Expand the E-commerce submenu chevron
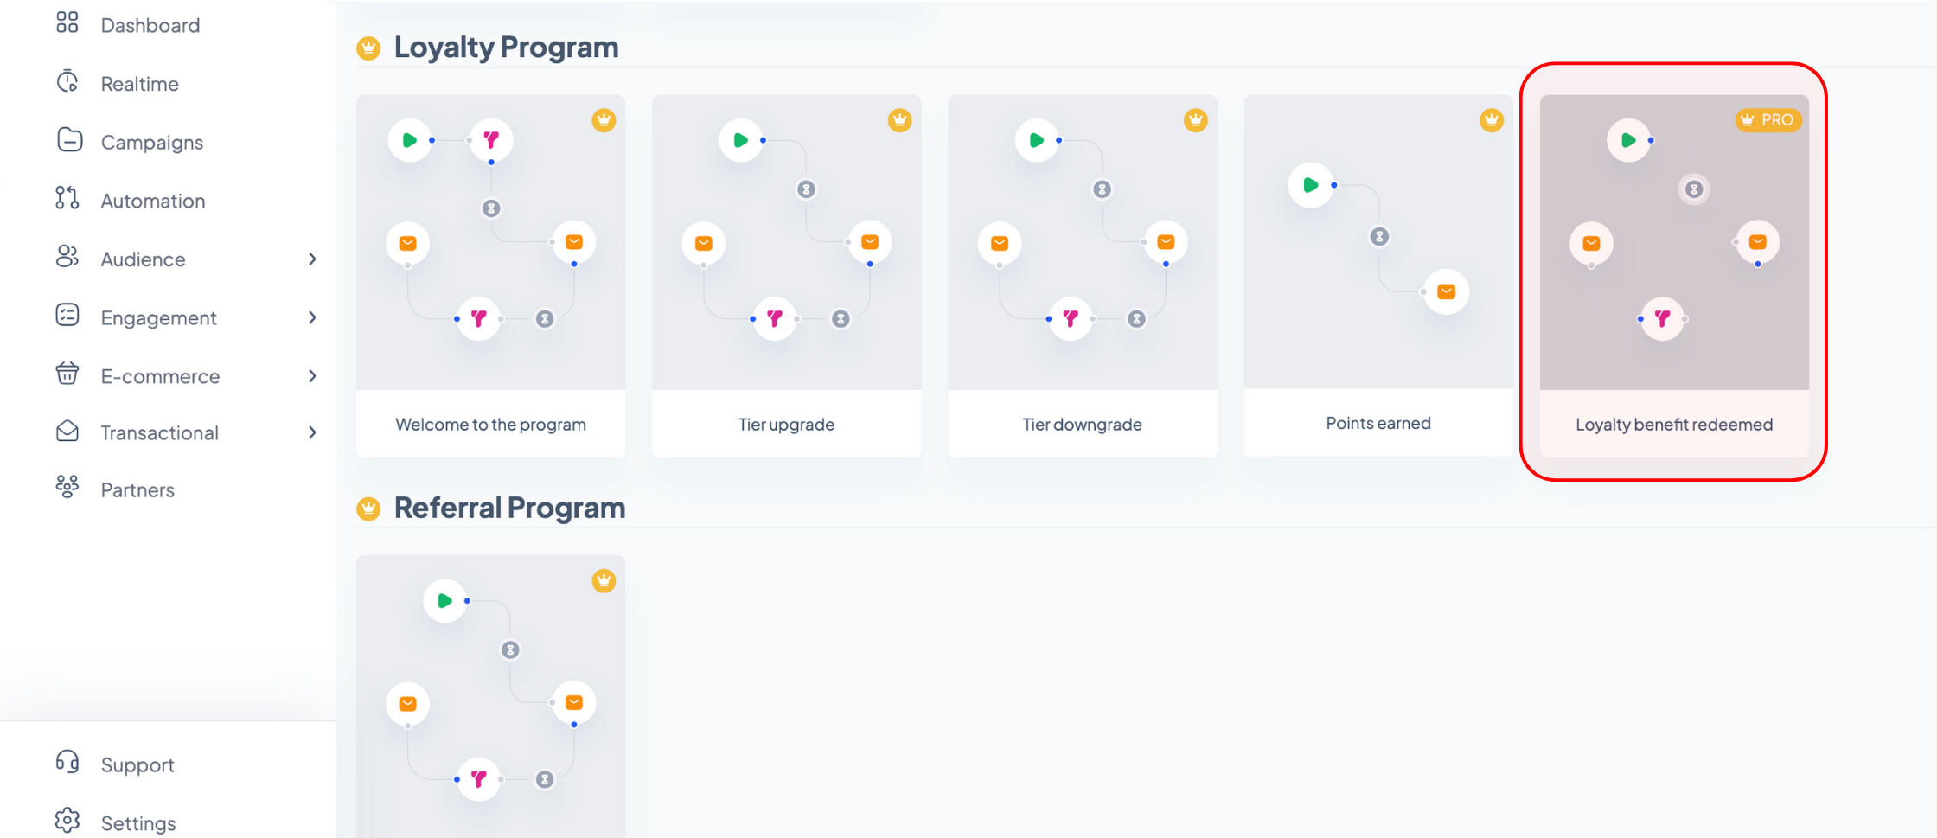Image resolution: width=1937 pixels, height=838 pixels. point(312,376)
